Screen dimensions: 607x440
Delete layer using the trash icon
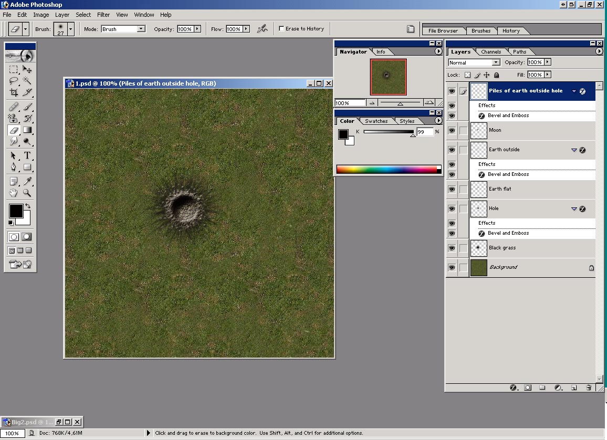[x=589, y=387]
